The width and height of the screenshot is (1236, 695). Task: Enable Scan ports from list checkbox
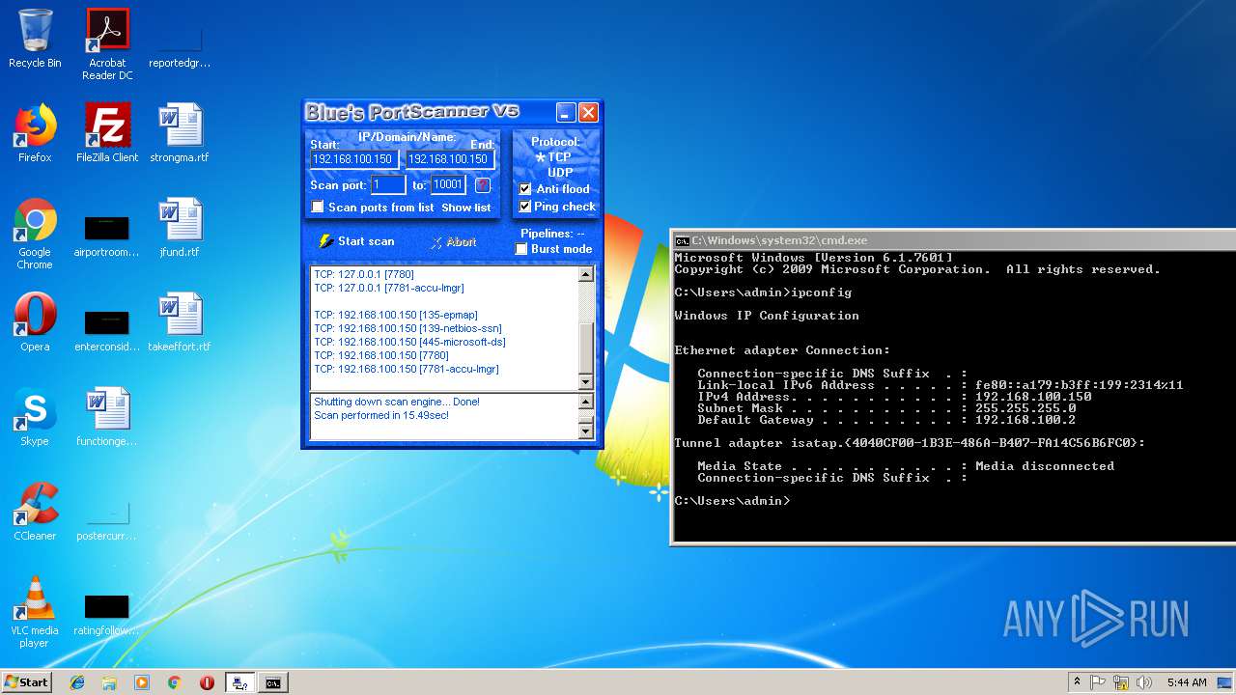(x=318, y=208)
